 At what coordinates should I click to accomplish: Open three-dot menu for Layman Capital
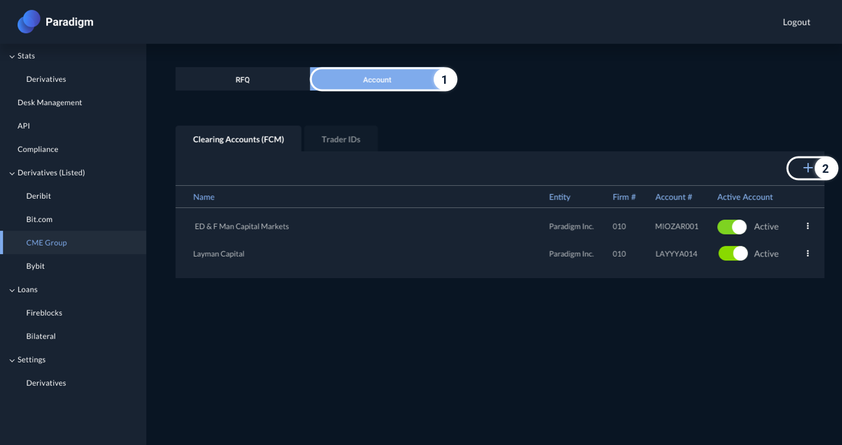tap(808, 253)
